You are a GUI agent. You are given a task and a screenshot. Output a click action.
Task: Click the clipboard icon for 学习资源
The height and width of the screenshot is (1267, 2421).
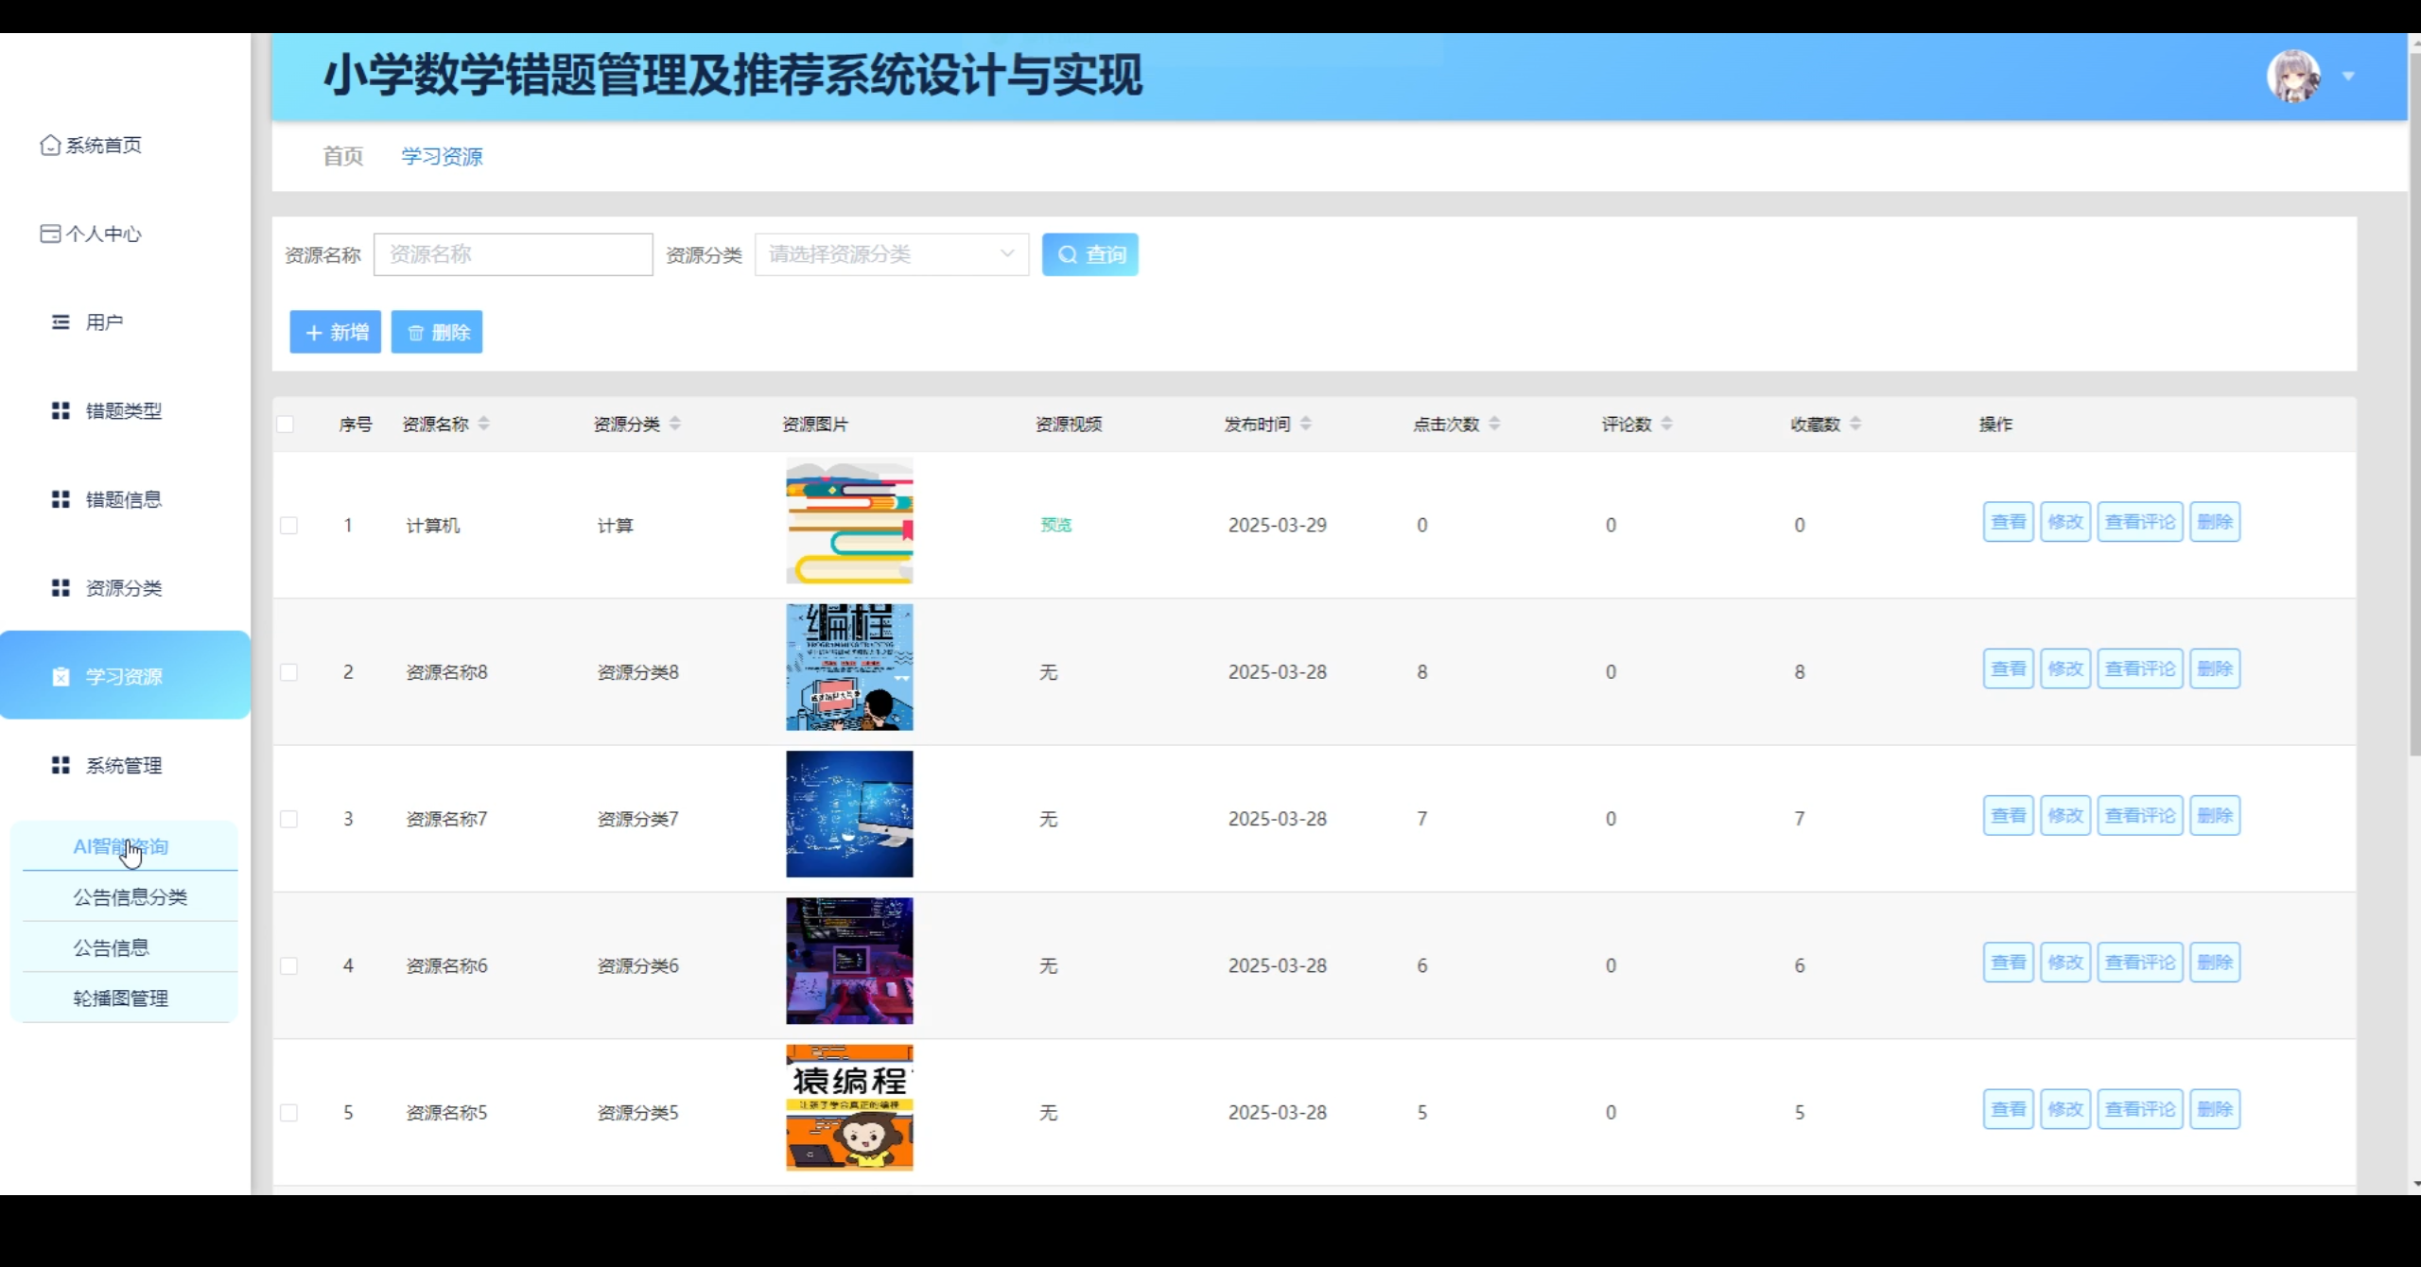pyautogui.click(x=61, y=677)
